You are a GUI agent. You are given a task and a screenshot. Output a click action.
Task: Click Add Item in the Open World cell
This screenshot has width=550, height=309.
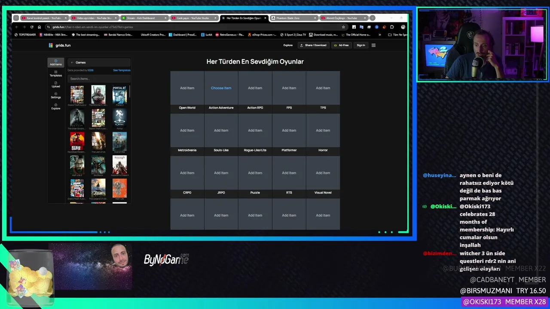click(187, 88)
